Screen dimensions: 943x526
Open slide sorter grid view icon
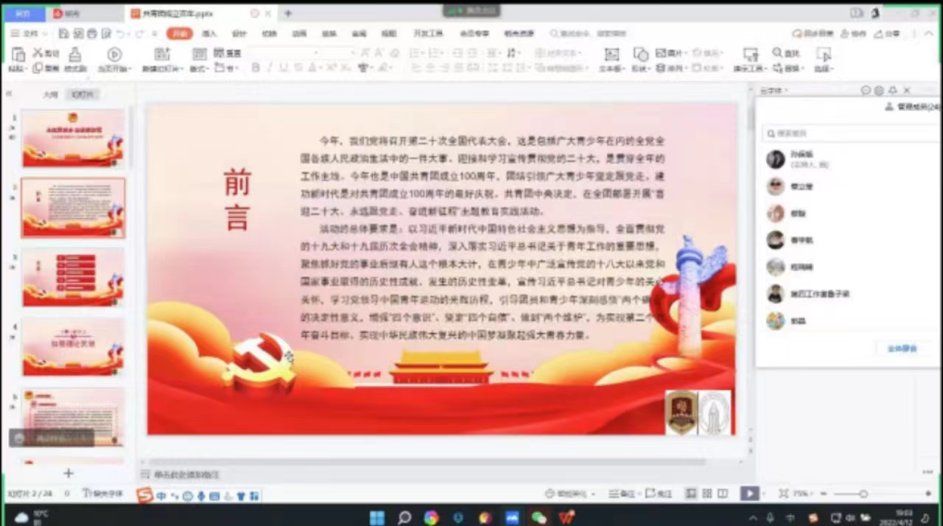point(707,494)
